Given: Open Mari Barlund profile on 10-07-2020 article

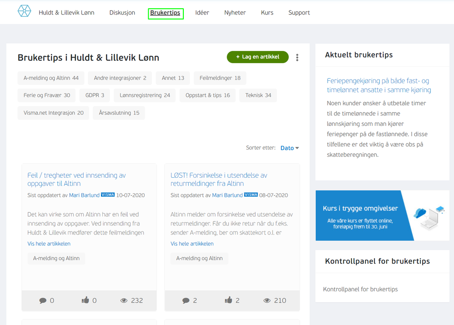Looking at the screenshot, I should coord(84,195).
